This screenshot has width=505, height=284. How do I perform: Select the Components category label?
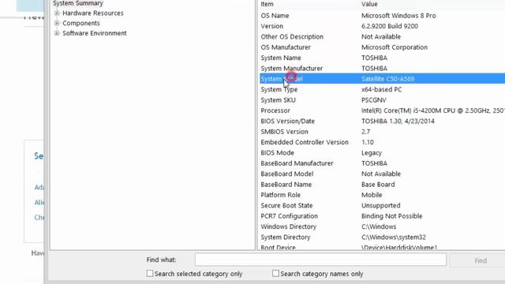click(x=81, y=23)
